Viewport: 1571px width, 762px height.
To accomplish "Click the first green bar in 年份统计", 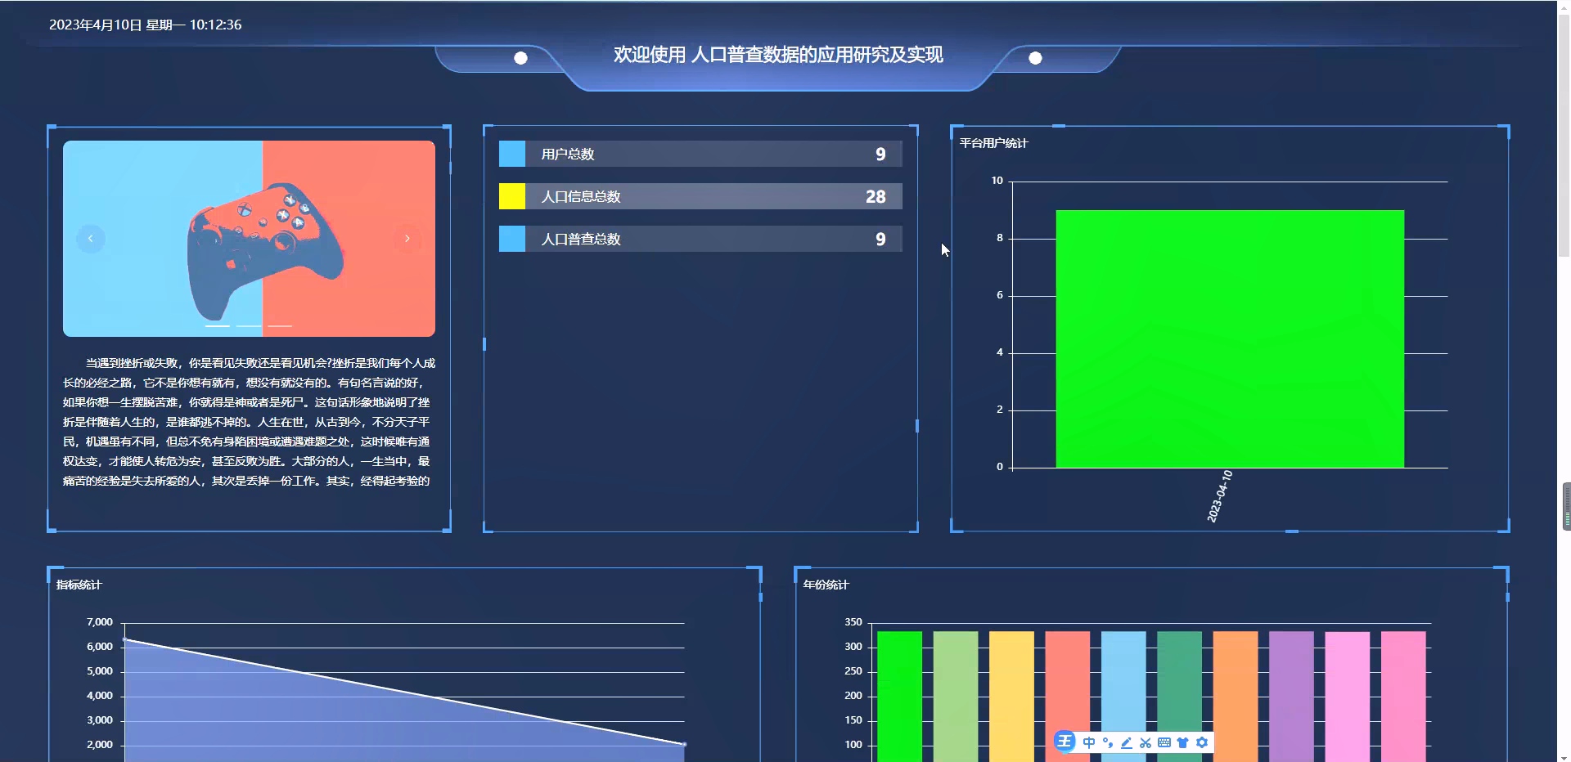I will click(898, 695).
